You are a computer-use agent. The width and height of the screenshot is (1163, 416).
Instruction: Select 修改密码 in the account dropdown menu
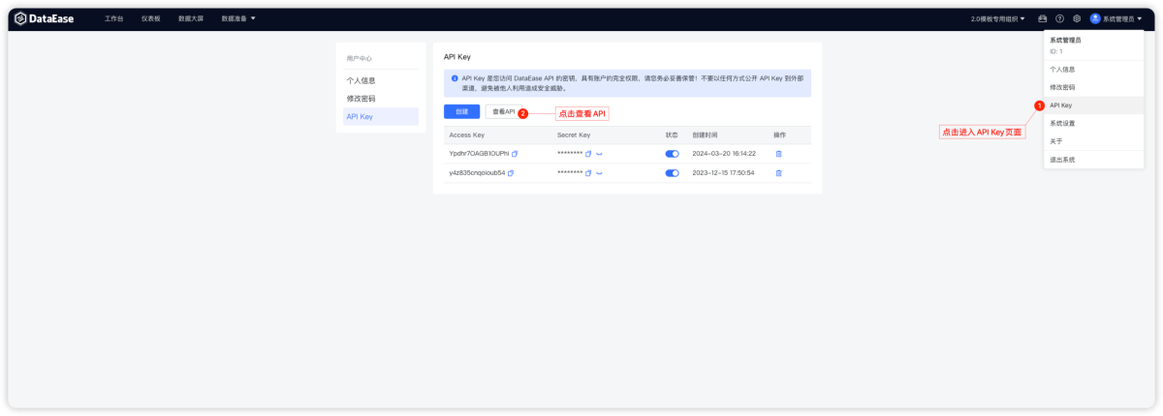1093,87
